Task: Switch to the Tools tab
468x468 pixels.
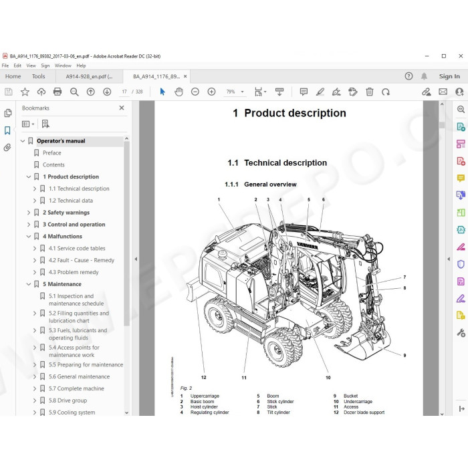Action: (39, 76)
